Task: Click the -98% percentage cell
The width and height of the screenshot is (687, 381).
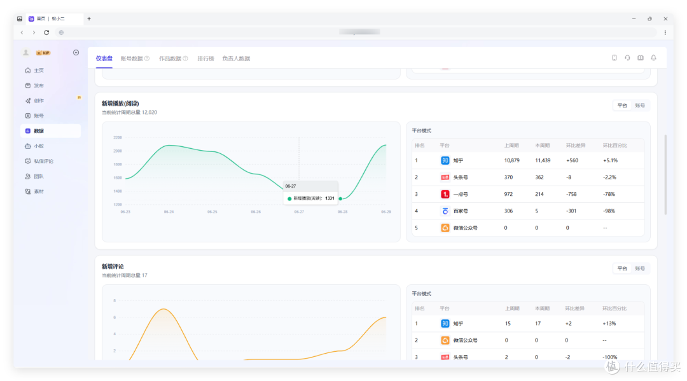Action: point(609,211)
